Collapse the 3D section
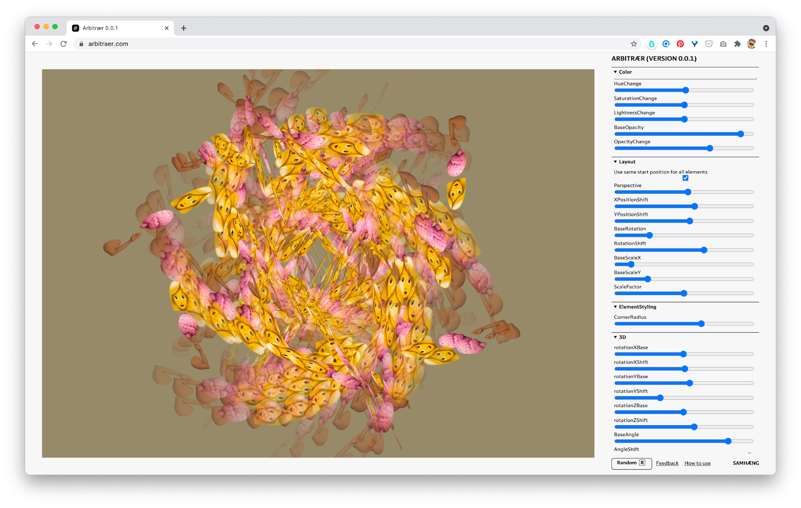Screen dimensions: 801x508 click(619, 337)
